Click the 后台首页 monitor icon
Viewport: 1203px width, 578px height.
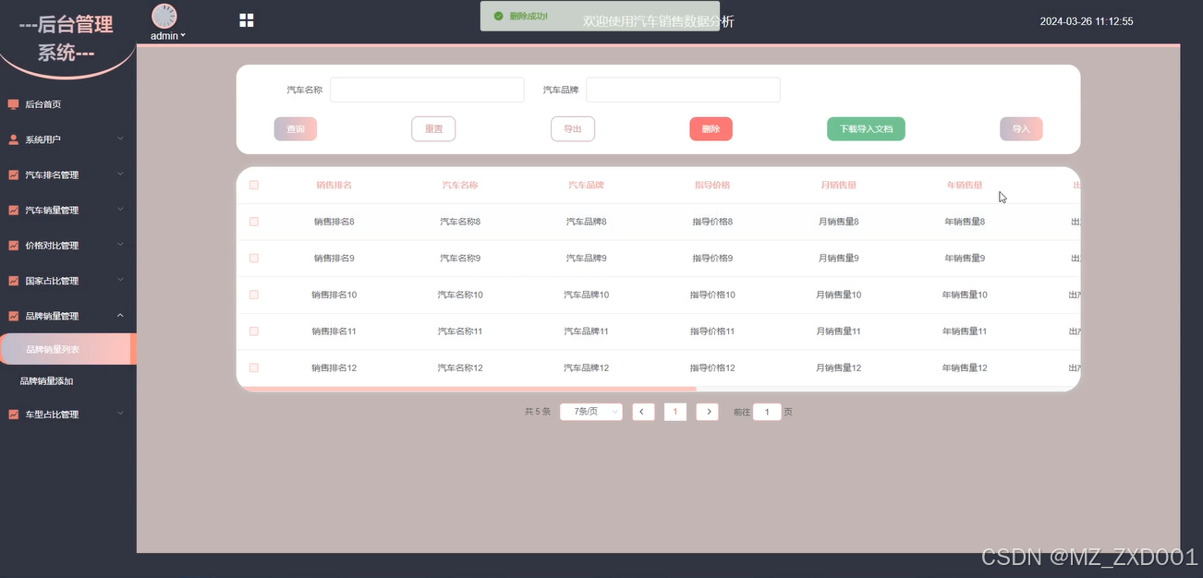click(x=13, y=104)
